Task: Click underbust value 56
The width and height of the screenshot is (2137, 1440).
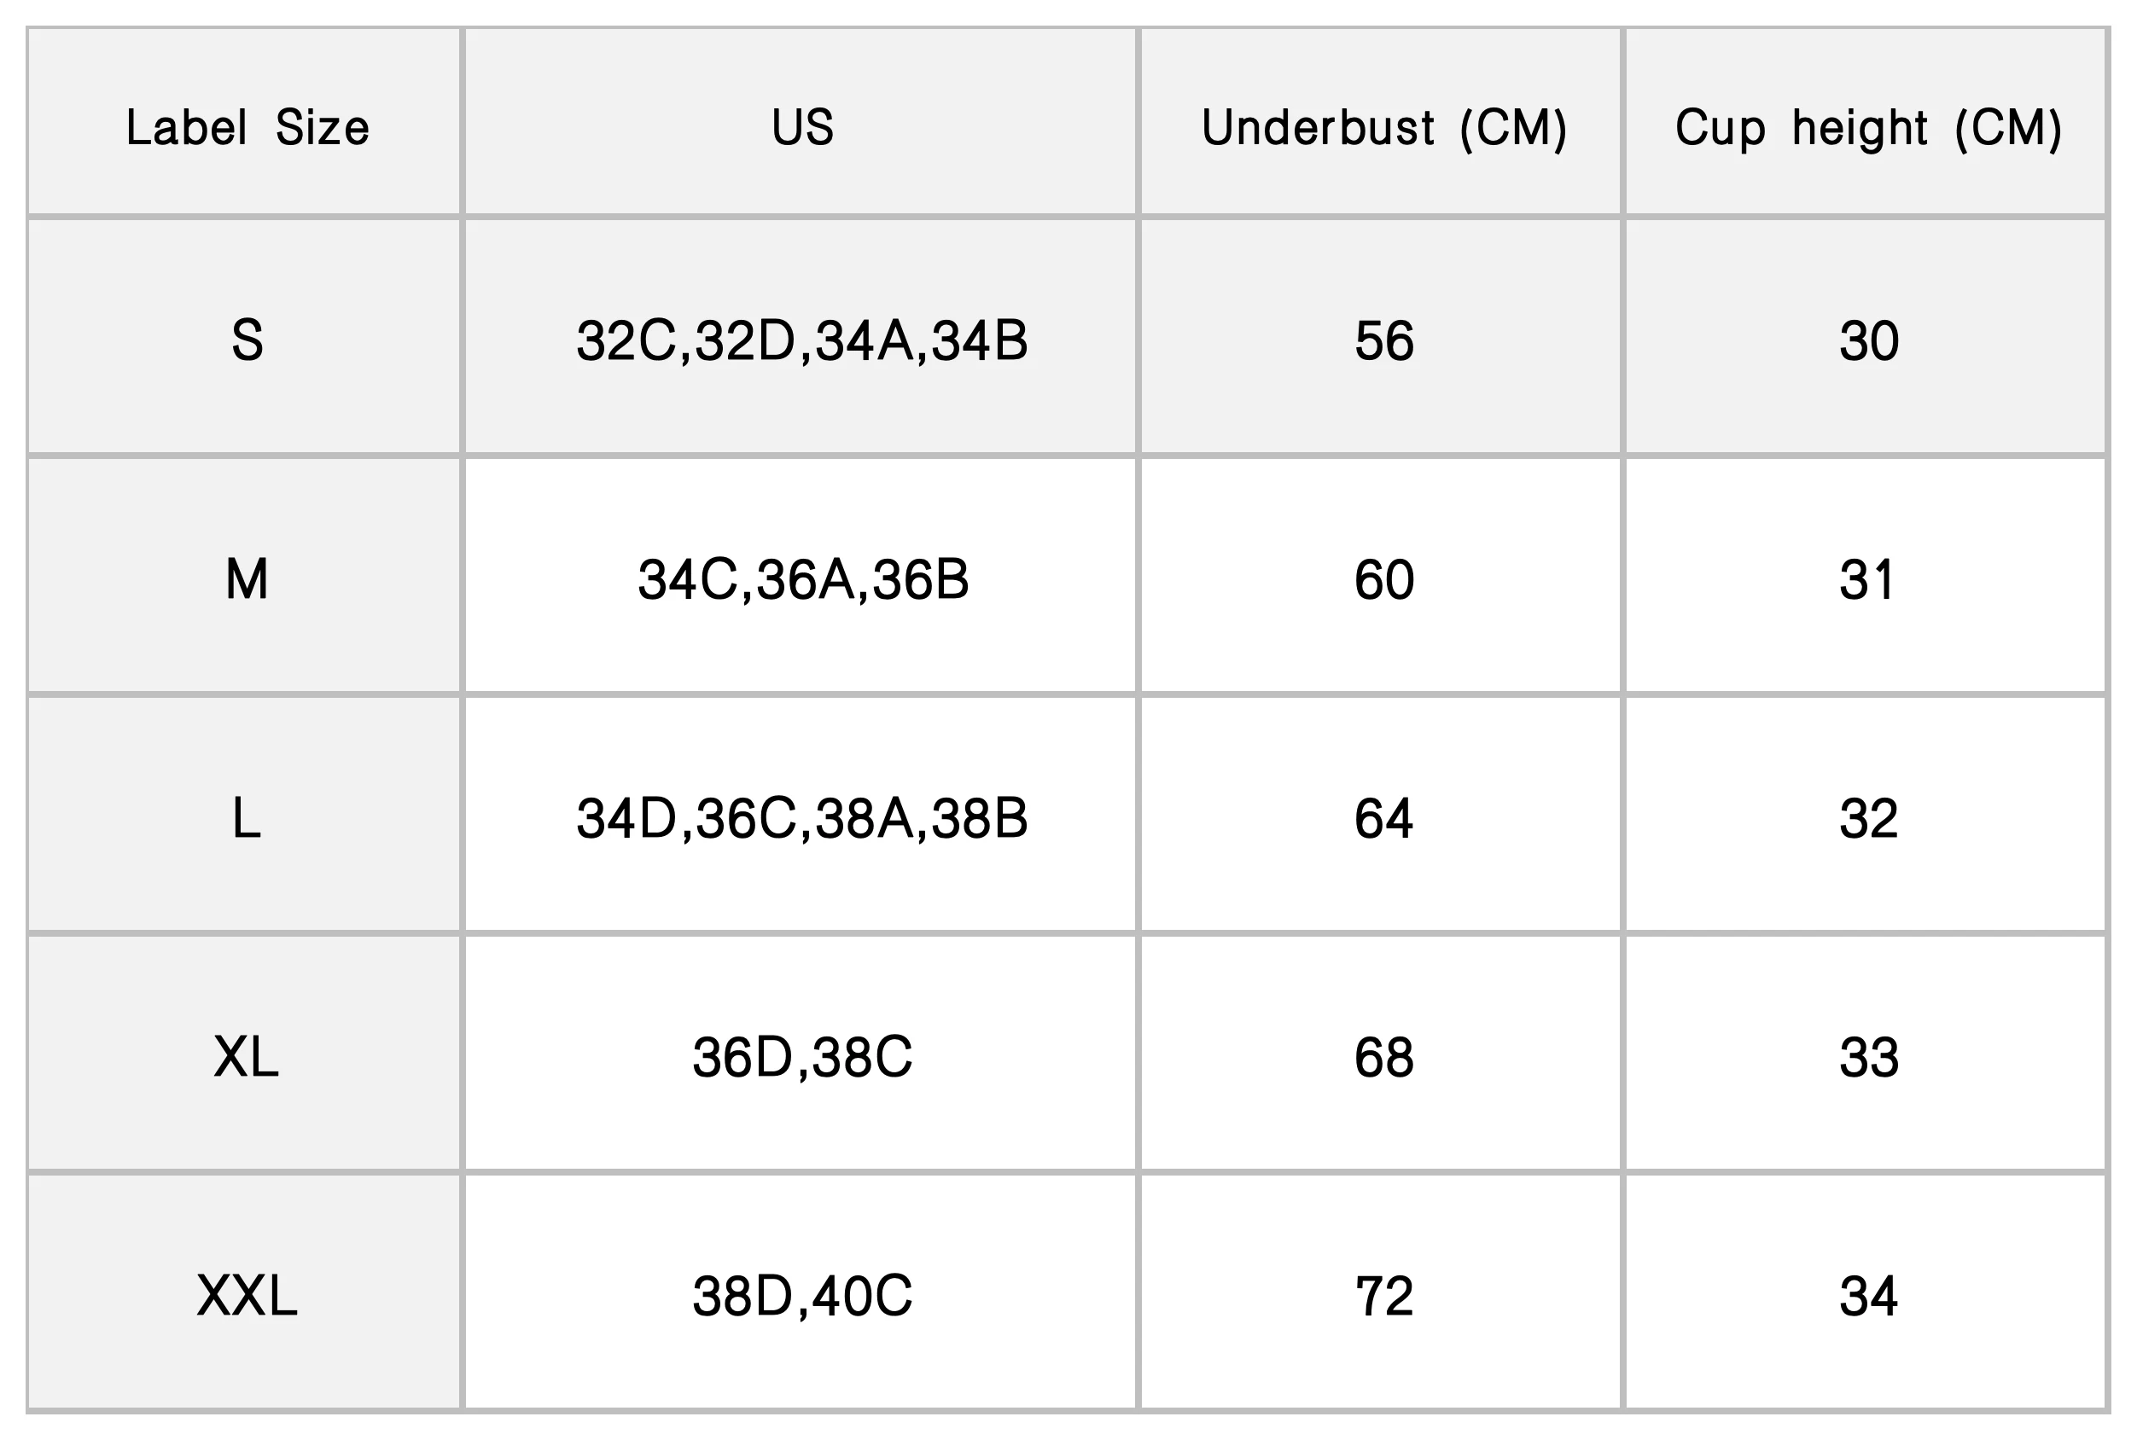Action: 1383,340
